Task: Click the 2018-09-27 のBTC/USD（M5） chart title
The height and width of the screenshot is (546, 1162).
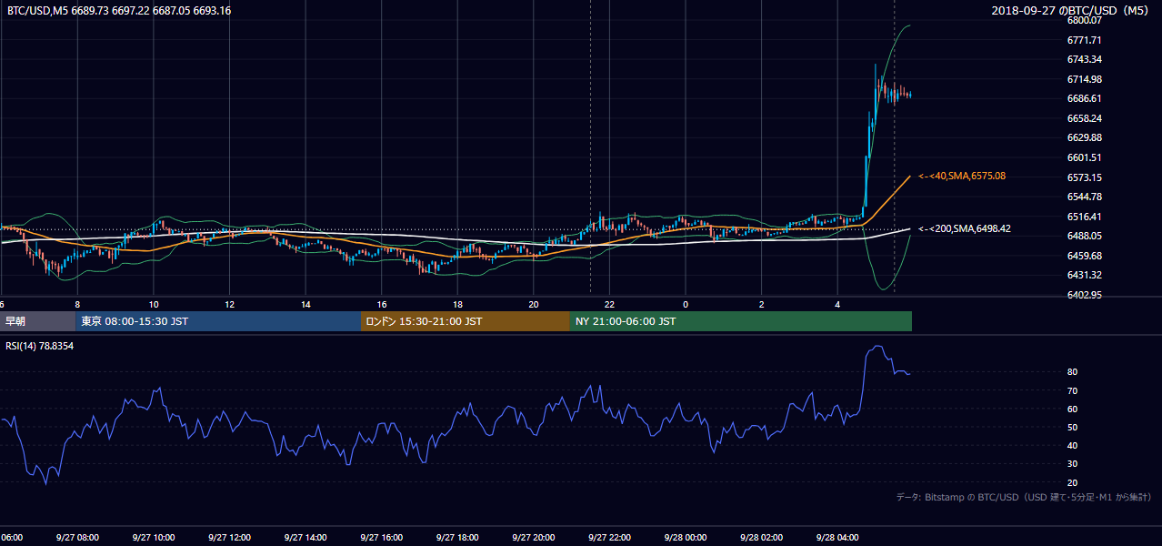Action: pos(1072,10)
